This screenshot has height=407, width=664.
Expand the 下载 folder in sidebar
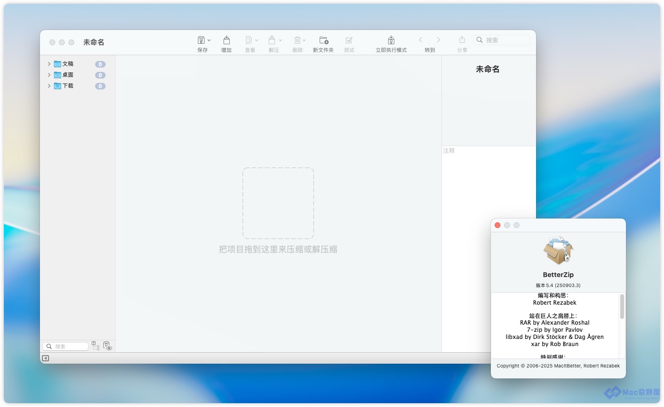[x=49, y=86]
